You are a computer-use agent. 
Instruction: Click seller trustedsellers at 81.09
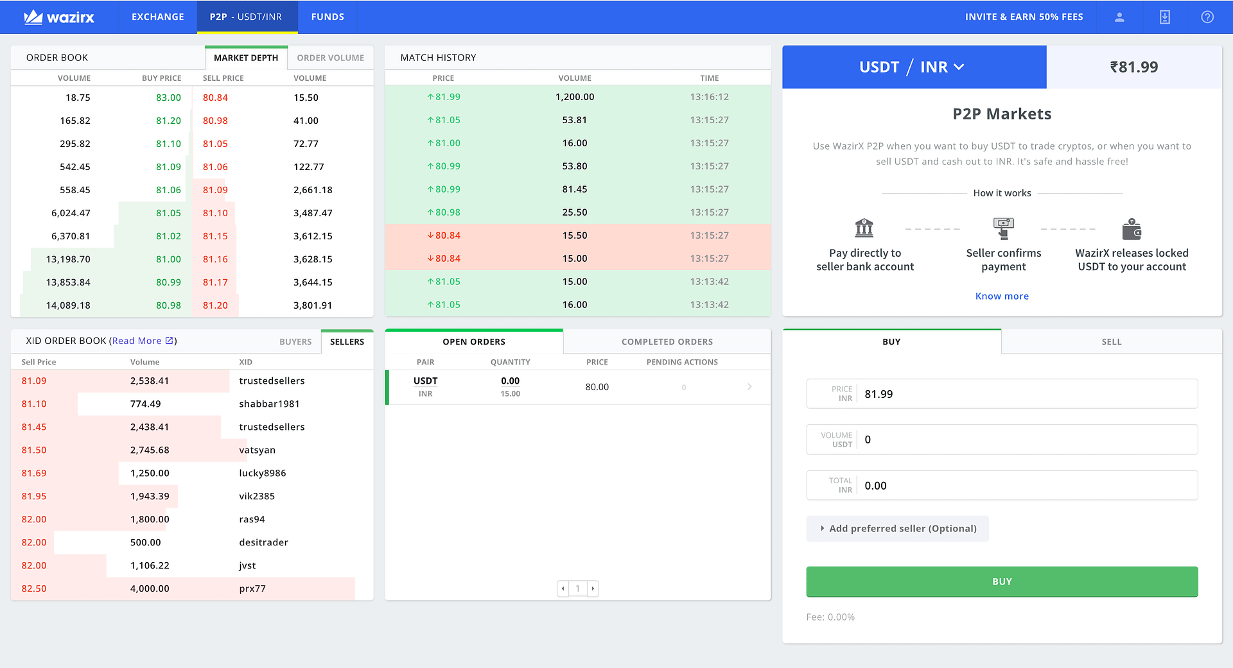pyautogui.click(x=192, y=381)
